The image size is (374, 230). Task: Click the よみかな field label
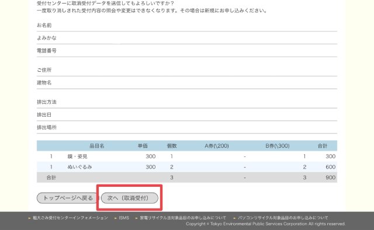(47, 38)
